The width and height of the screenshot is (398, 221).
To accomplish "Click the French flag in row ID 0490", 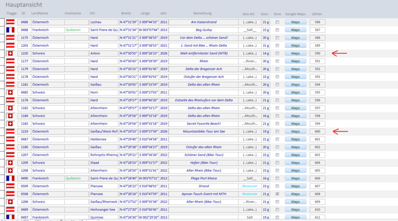I will (10, 178).
